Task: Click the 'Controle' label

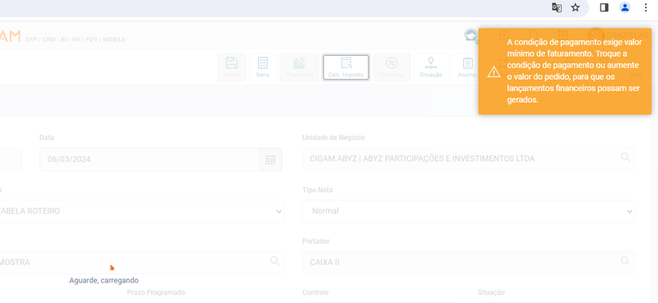Action: tap(315, 292)
